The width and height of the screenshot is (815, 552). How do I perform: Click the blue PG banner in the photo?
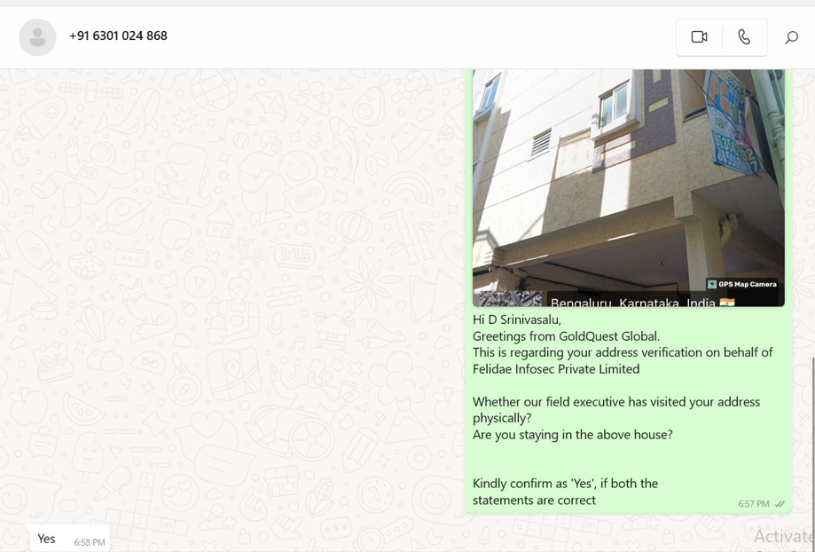[732, 122]
